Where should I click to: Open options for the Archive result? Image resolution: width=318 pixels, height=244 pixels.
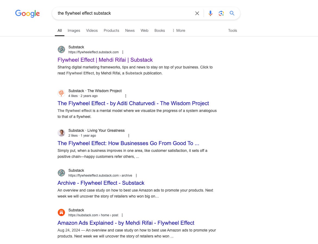pyautogui.click(x=136, y=175)
